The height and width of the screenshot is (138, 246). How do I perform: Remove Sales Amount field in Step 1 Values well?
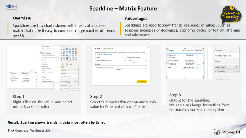(x=77, y=82)
